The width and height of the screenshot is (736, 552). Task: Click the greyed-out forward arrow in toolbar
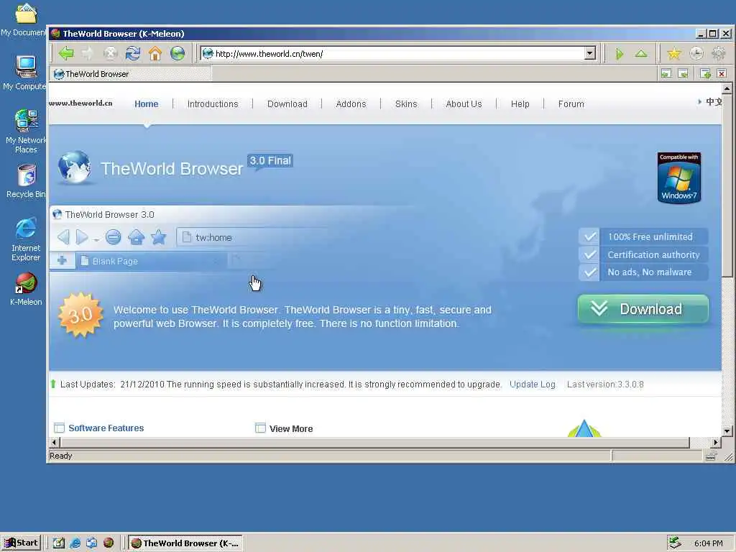(x=88, y=53)
